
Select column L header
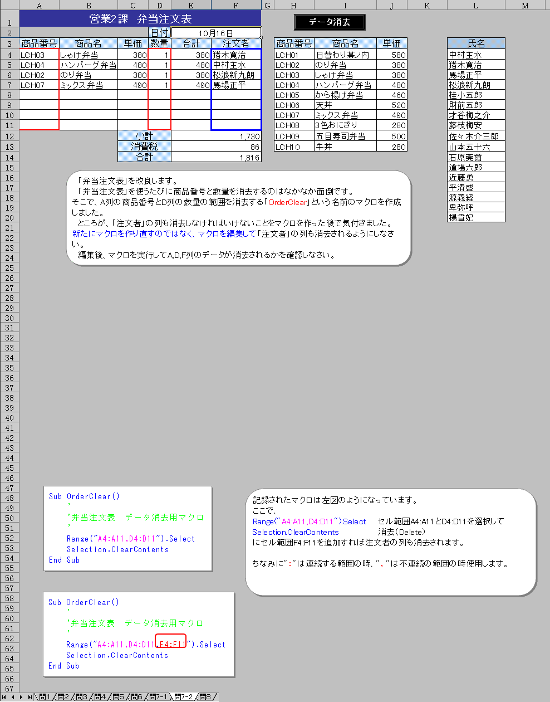tap(476, 5)
